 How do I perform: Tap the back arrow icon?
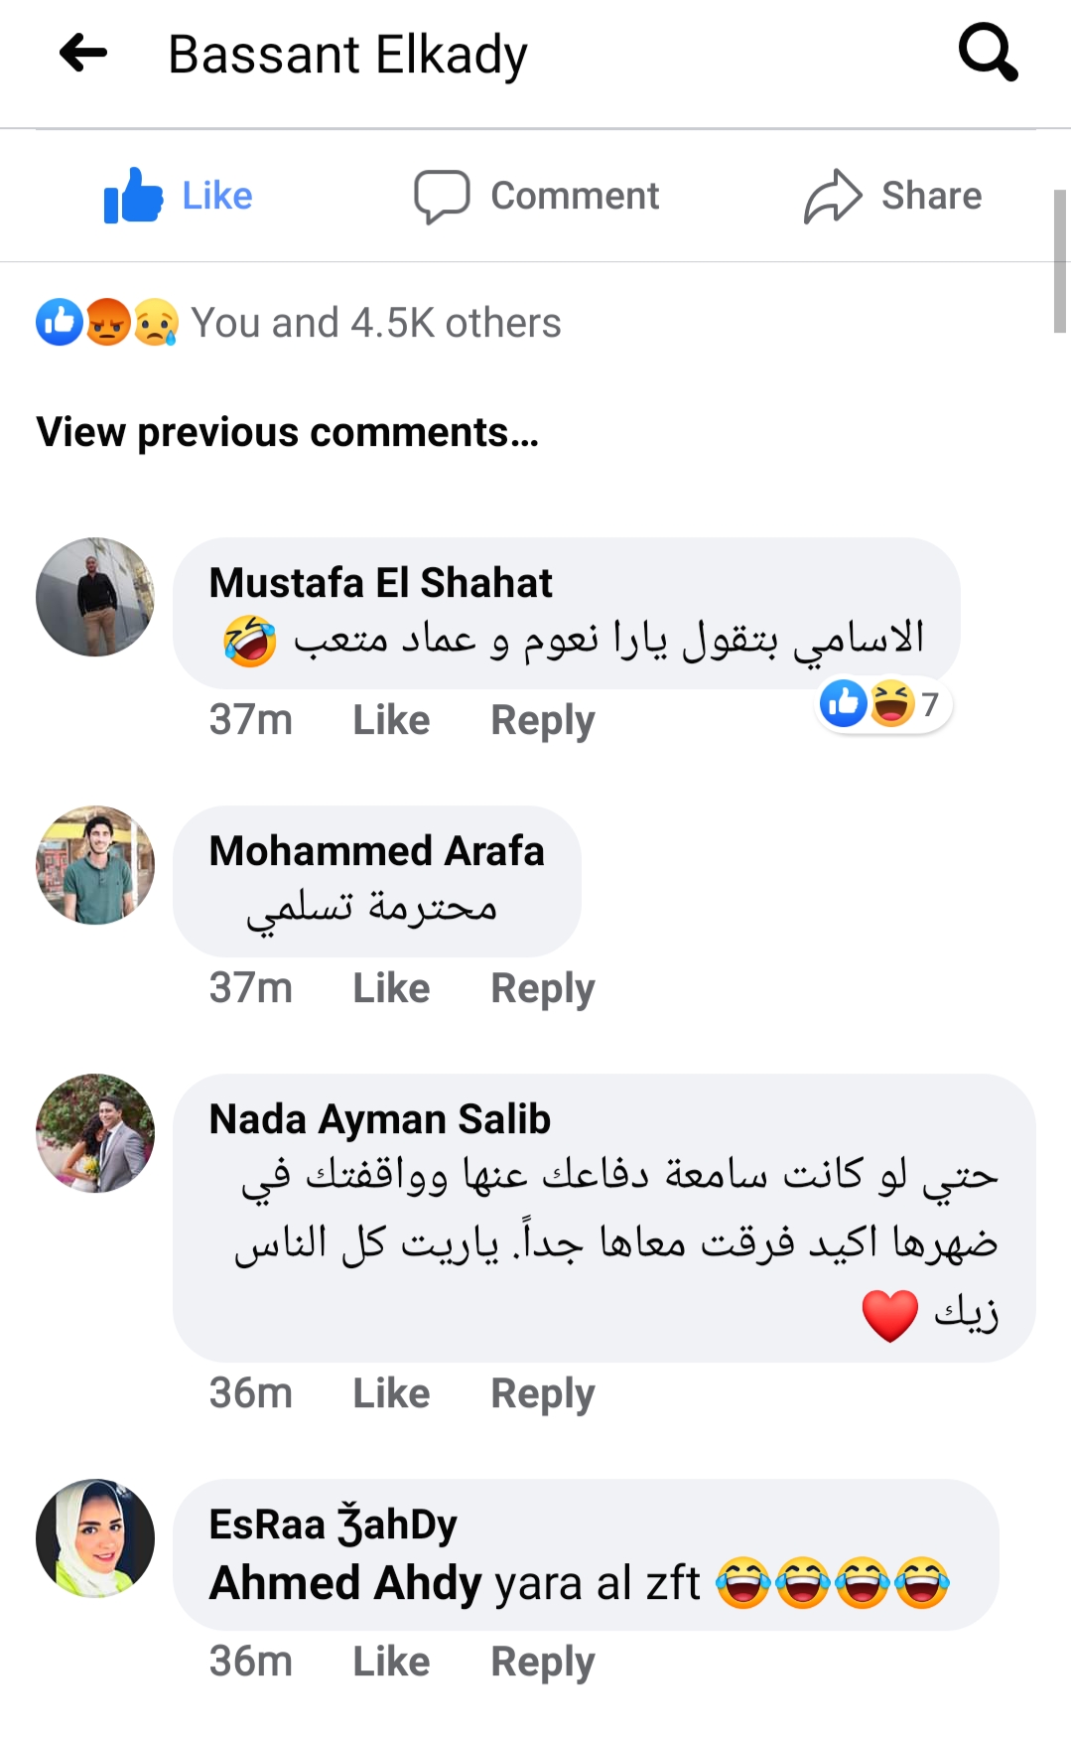point(83,54)
